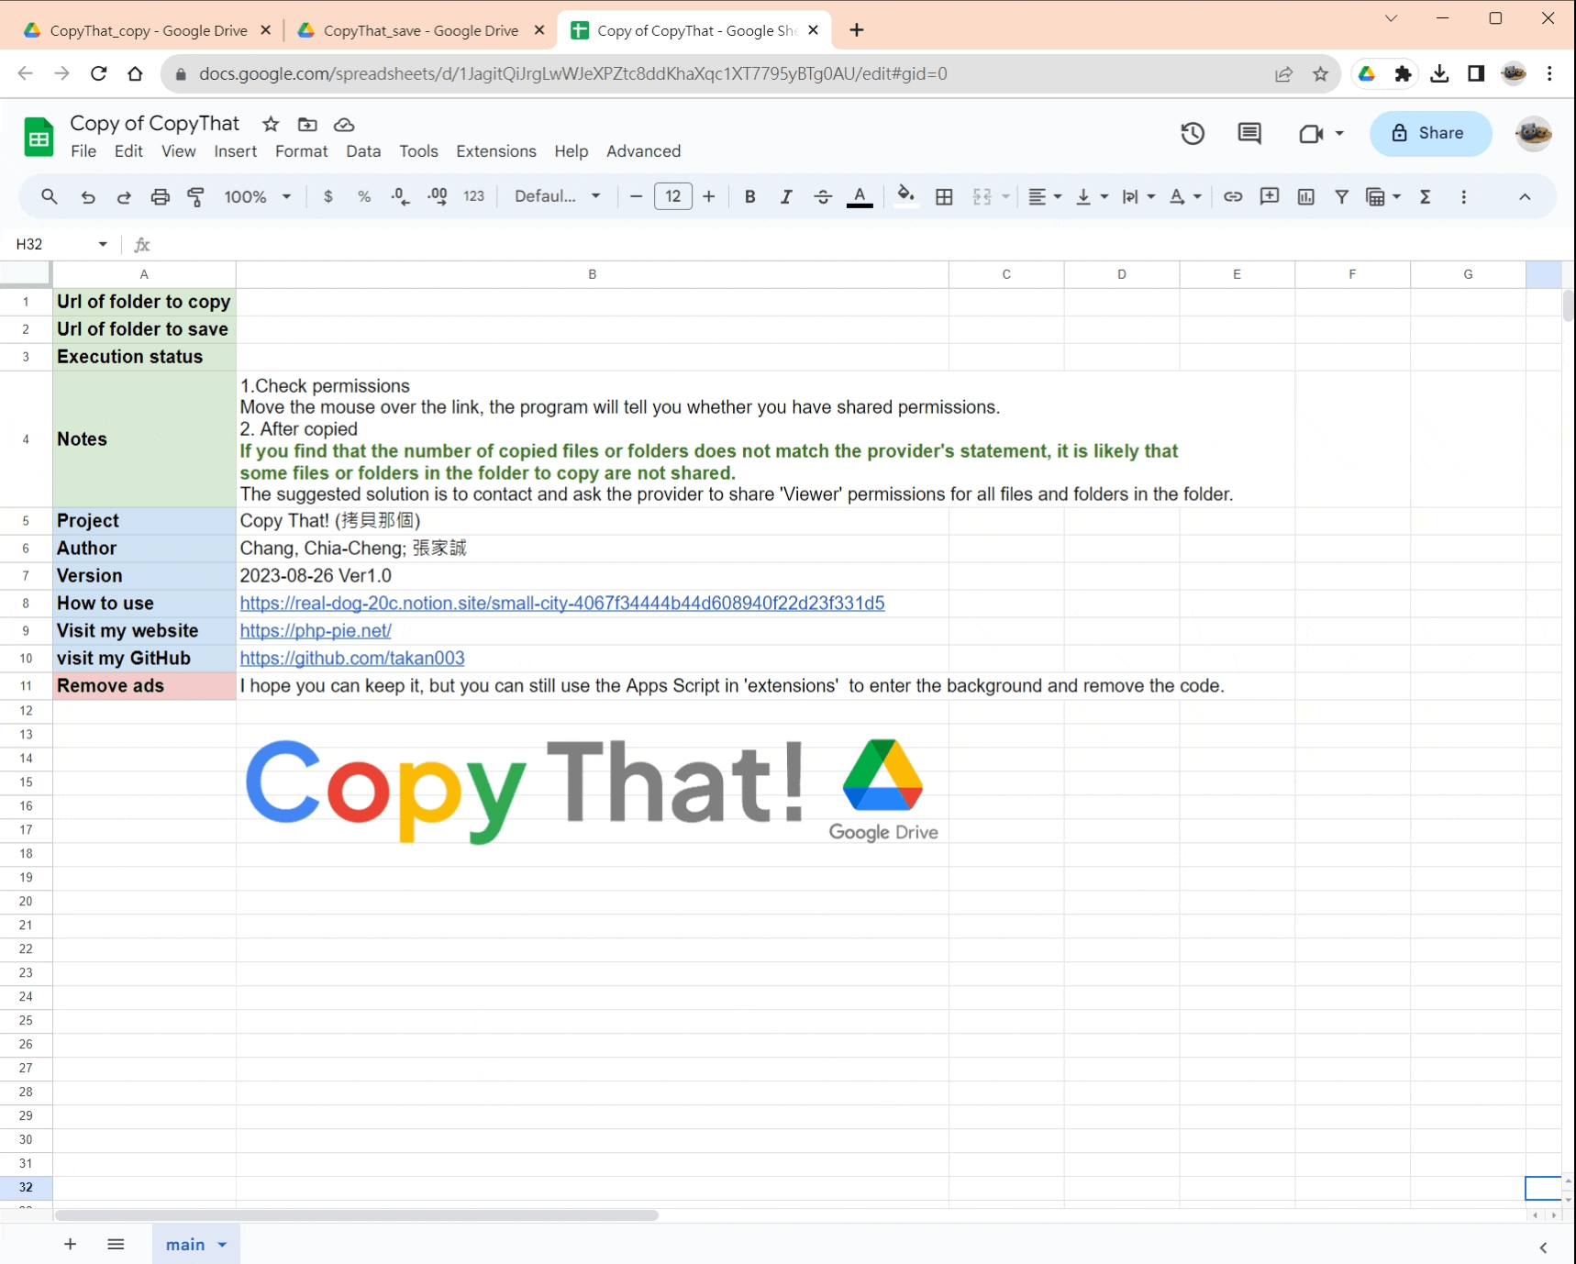
Task: Click the horizontal scrollbar
Action: click(357, 1215)
